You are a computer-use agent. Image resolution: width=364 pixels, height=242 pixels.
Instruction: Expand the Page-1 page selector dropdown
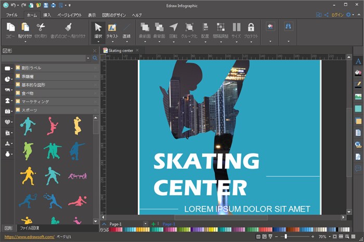(x=145, y=224)
